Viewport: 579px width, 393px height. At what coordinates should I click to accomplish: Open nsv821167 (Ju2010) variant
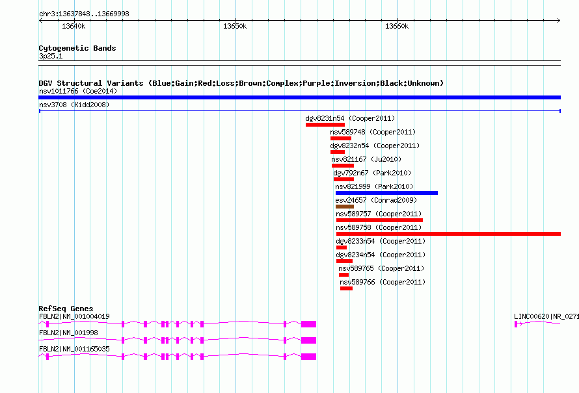pyautogui.click(x=366, y=159)
